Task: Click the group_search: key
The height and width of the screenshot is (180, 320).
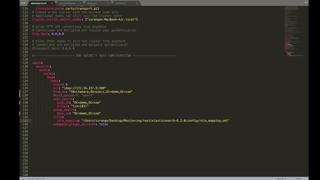Action: click(x=64, y=110)
